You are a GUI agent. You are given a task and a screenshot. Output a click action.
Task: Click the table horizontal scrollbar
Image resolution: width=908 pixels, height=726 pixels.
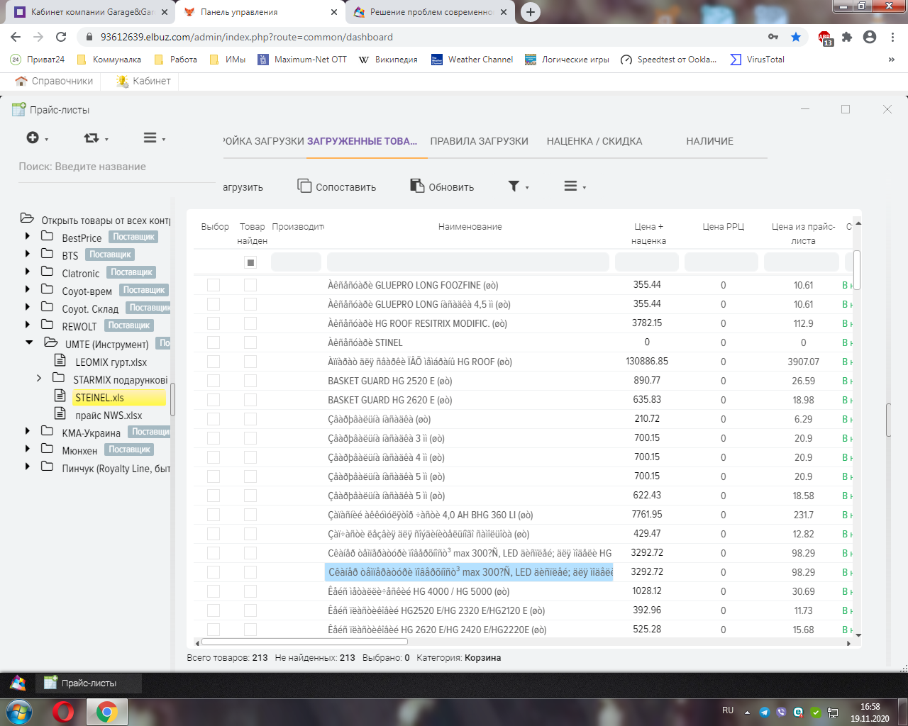304,642
